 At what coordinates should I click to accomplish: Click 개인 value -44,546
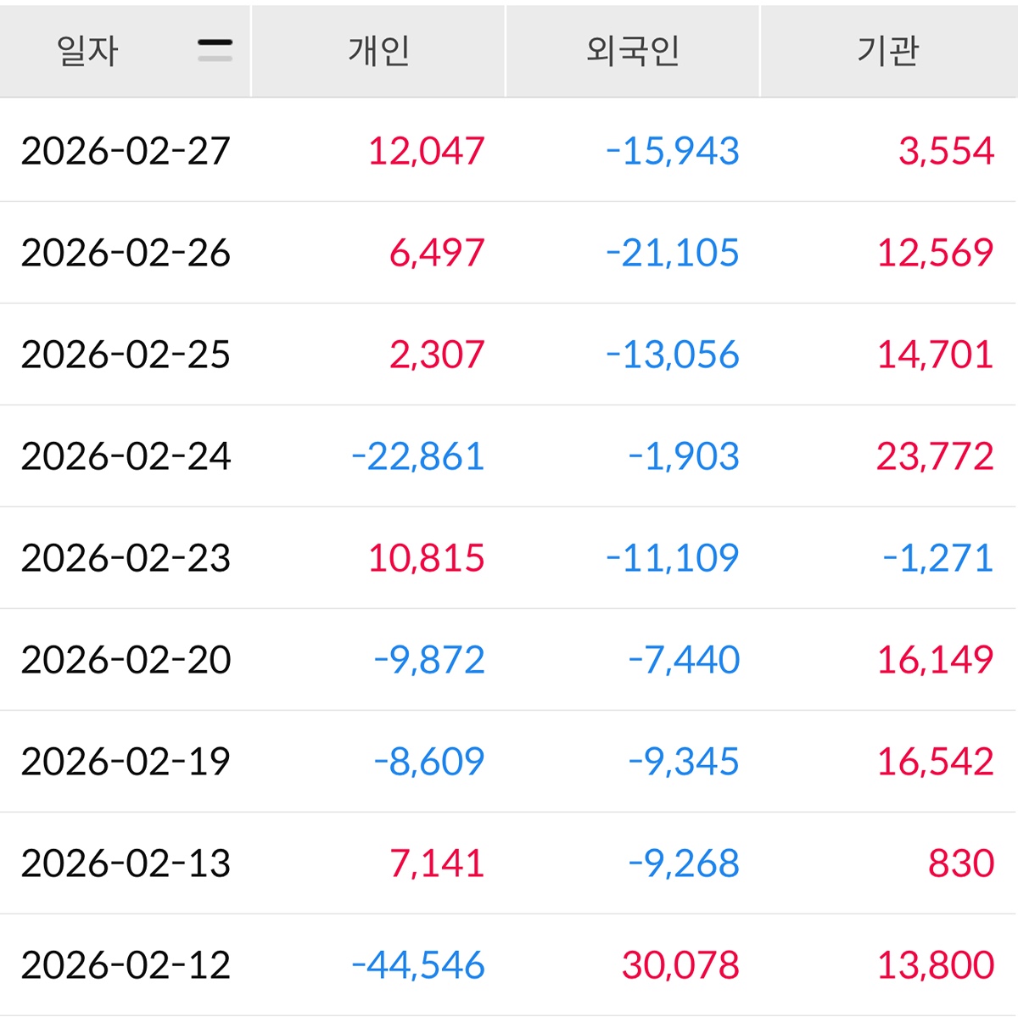[417, 965]
